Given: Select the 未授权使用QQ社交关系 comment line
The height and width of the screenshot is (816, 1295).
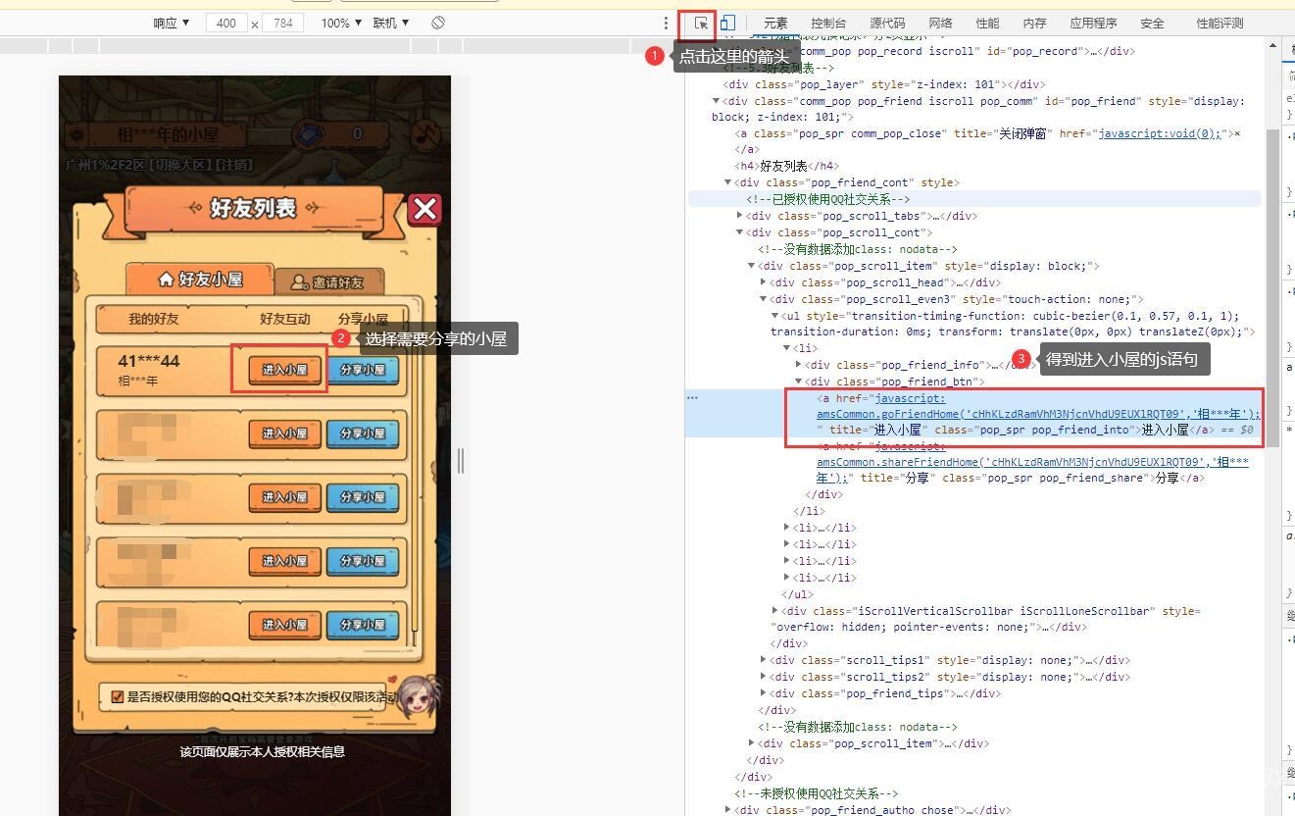Looking at the screenshot, I should coord(817,792).
